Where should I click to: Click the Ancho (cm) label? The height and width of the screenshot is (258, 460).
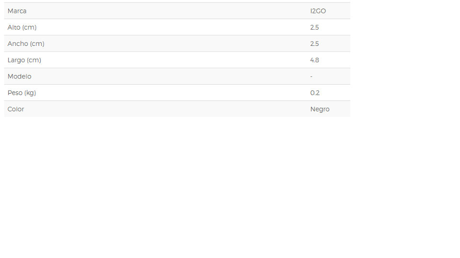click(x=26, y=44)
